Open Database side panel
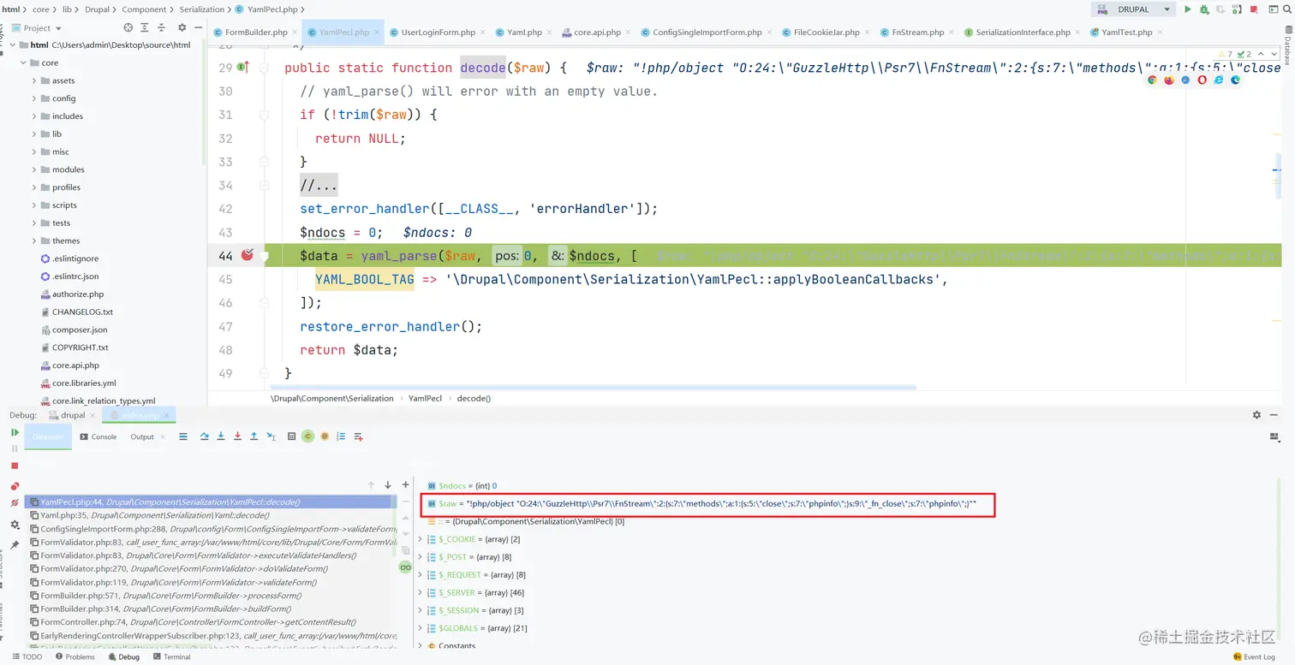The width and height of the screenshot is (1295, 665). pyautogui.click(x=1286, y=44)
